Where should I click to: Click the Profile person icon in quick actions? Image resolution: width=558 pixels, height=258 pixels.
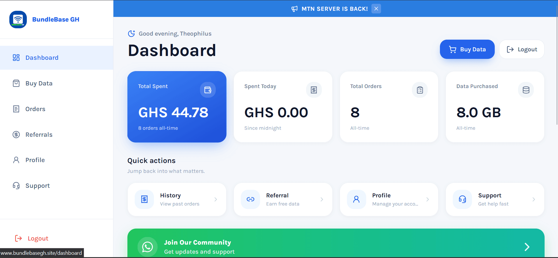coord(356,199)
